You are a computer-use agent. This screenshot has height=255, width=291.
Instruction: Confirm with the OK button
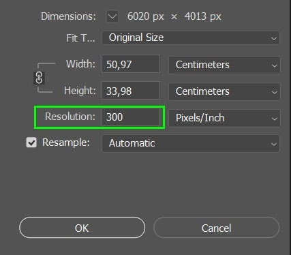point(82,228)
